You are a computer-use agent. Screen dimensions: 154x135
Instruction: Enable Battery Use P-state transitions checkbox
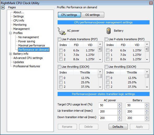pos(106,39)
